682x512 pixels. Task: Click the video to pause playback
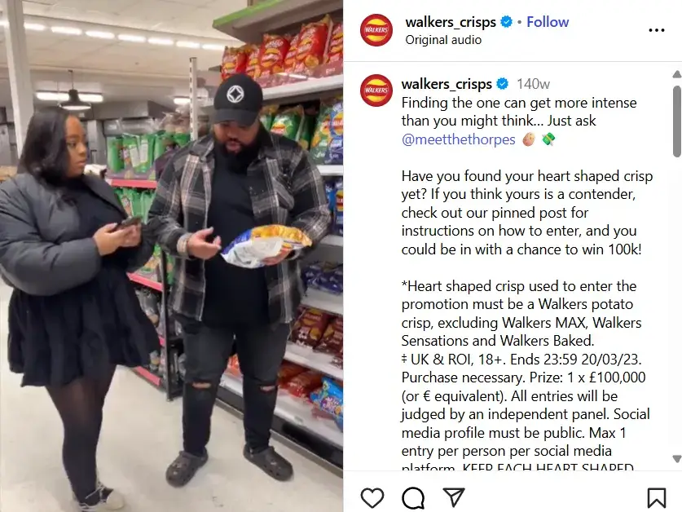tap(171, 256)
